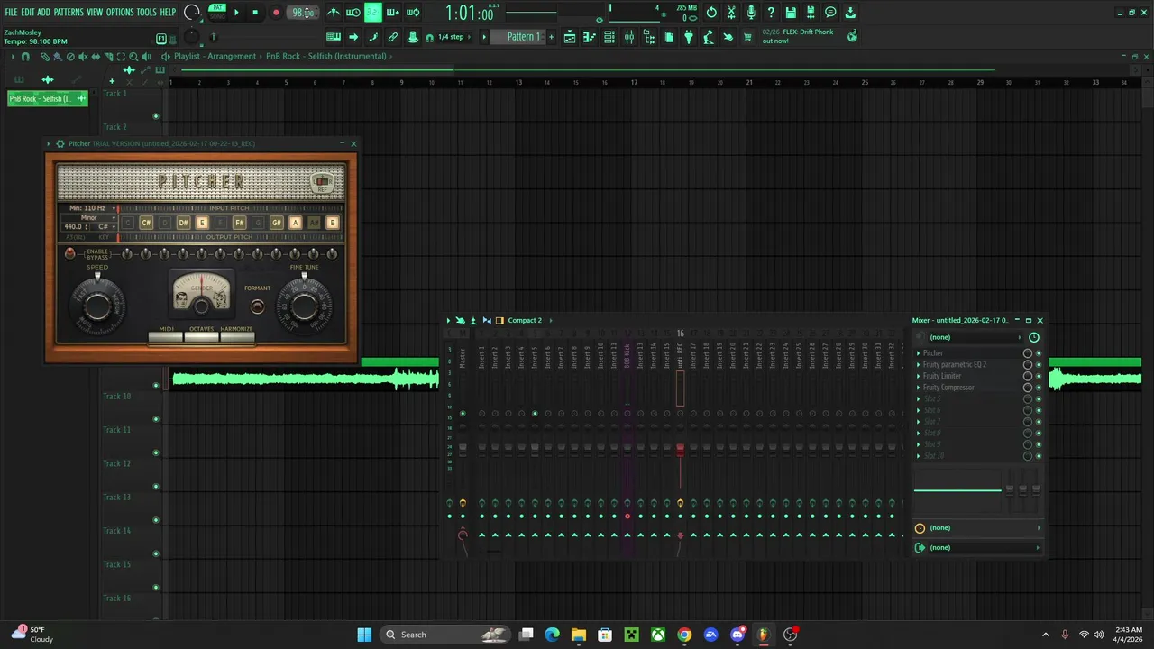Click the typing keyboard to piano icon
The image size is (1154, 649).
point(334,37)
